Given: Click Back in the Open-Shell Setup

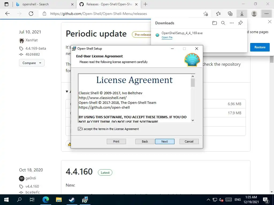Looking at the screenshot, I should point(145,141).
